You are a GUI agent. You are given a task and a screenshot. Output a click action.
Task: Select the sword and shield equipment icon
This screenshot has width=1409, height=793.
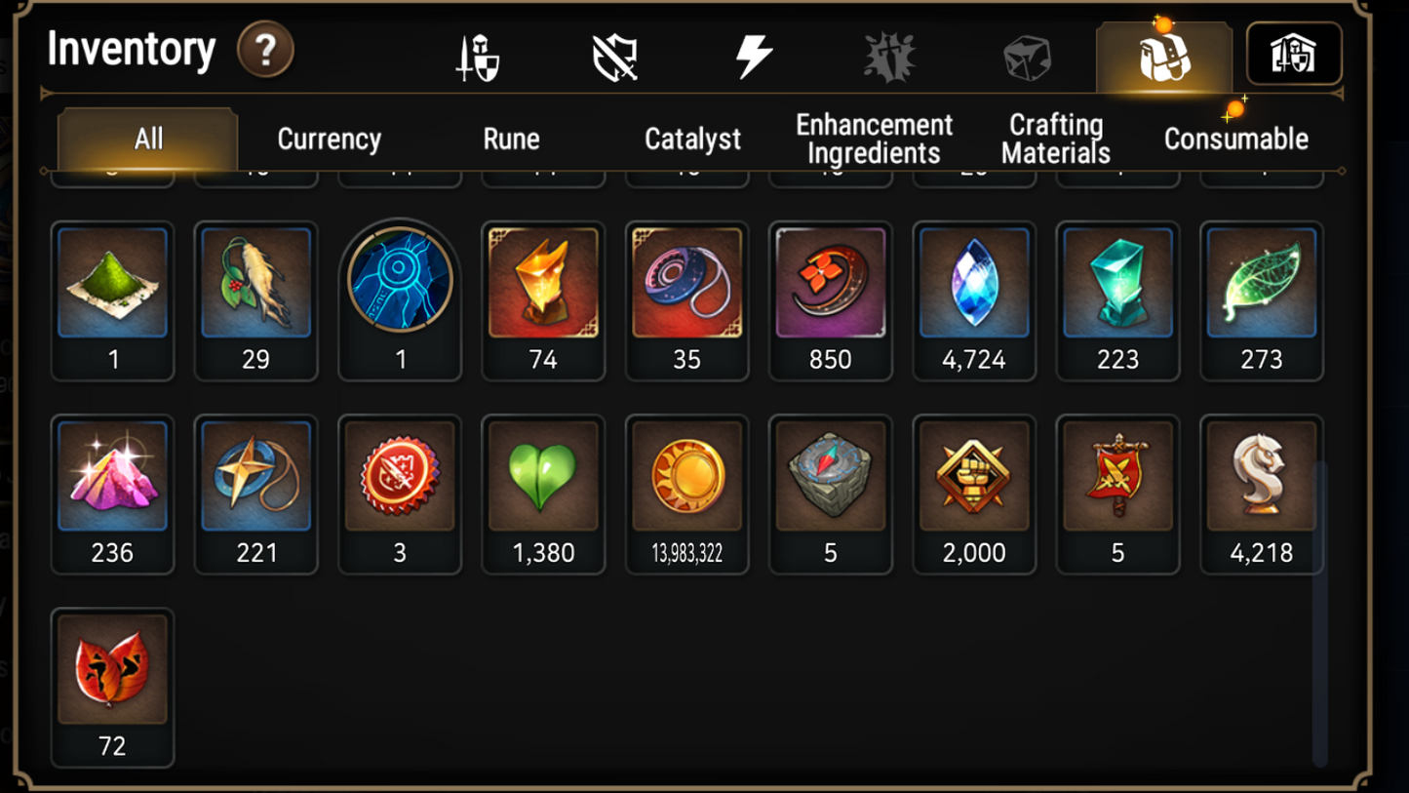(x=478, y=57)
